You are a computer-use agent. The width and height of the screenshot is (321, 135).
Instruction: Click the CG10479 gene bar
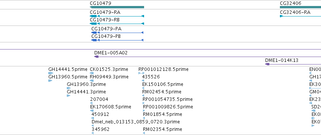(x=117, y=7)
